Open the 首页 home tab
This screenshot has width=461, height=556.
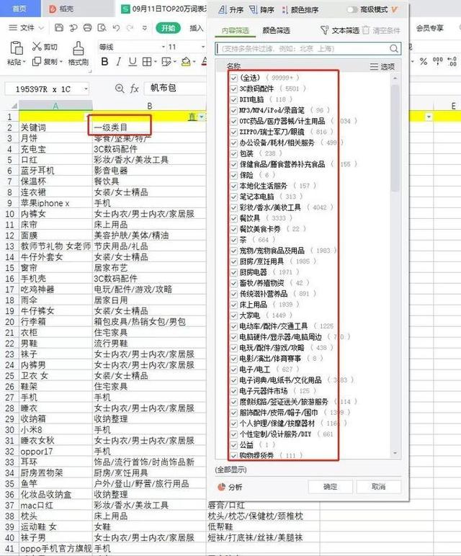19,9
